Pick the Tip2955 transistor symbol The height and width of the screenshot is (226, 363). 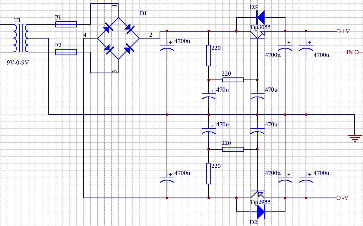pos(257,195)
